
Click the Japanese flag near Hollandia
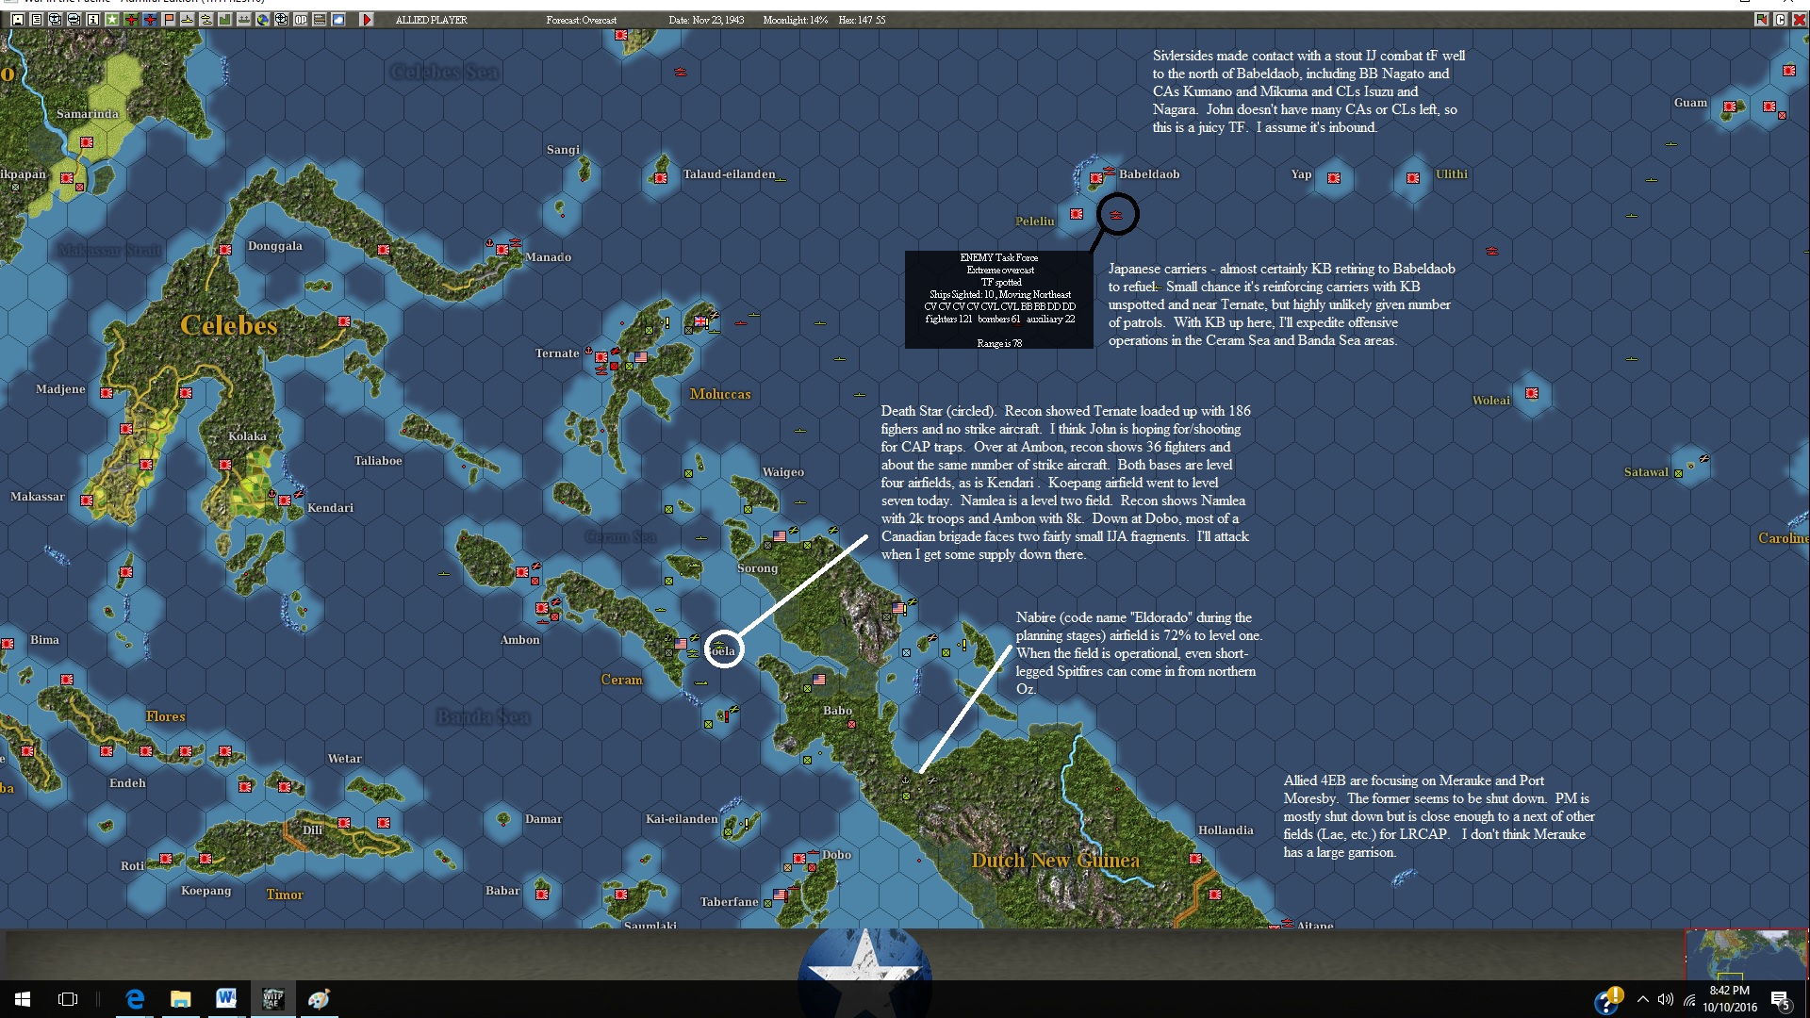click(1195, 859)
